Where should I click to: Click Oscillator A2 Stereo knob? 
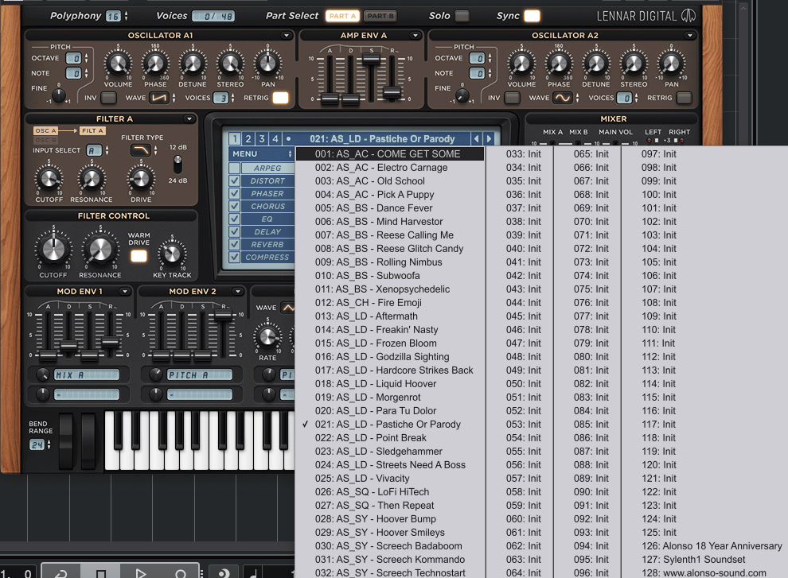(x=634, y=64)
